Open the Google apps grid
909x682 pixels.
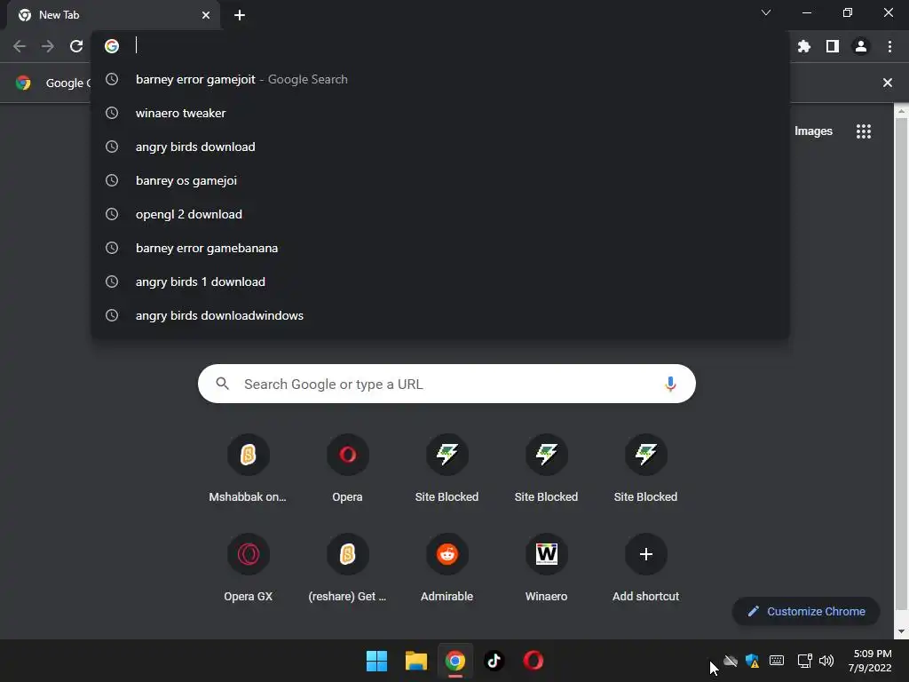pos(864,131)
